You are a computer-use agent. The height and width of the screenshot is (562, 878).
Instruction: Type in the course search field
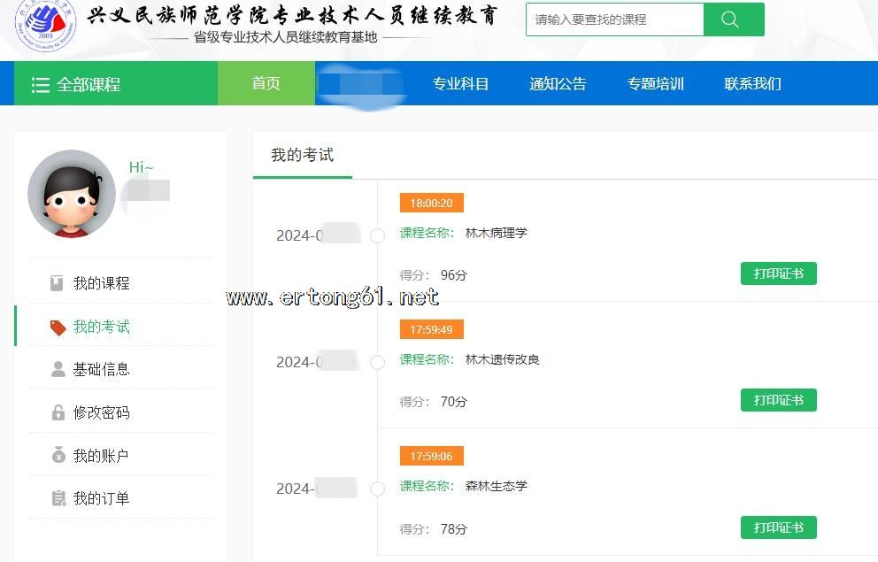[614, 19]
